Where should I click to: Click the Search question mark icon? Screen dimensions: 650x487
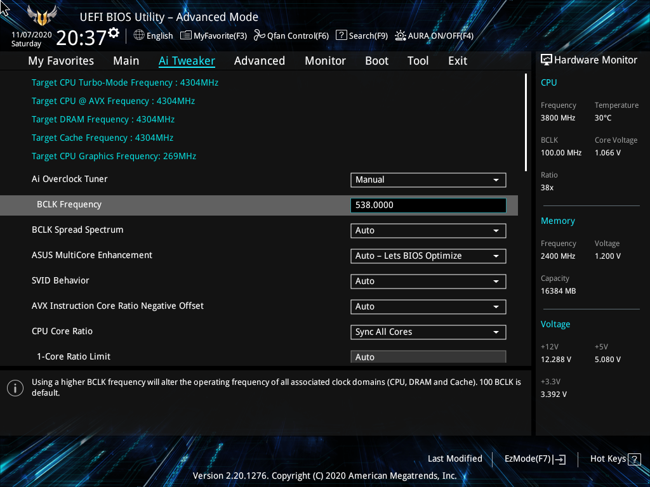341,36
